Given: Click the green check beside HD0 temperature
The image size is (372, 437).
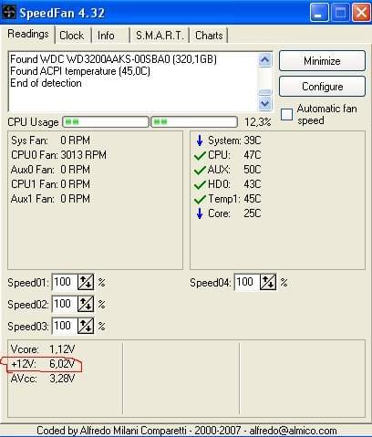Looking at the screenshot, I should coord(200,184).
